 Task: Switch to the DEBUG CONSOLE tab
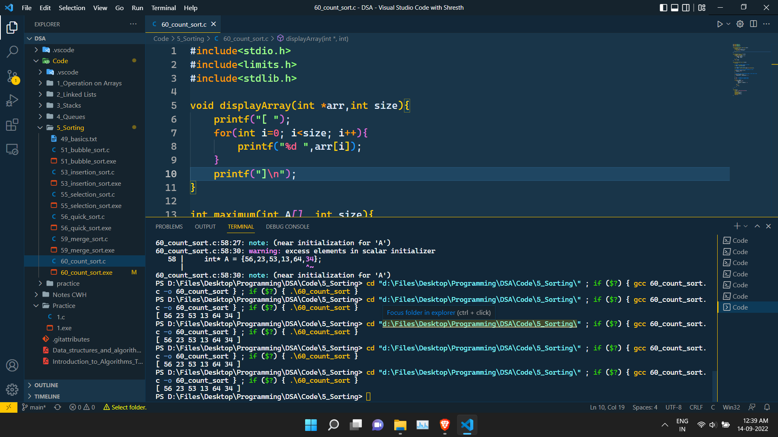click(287, 227)
